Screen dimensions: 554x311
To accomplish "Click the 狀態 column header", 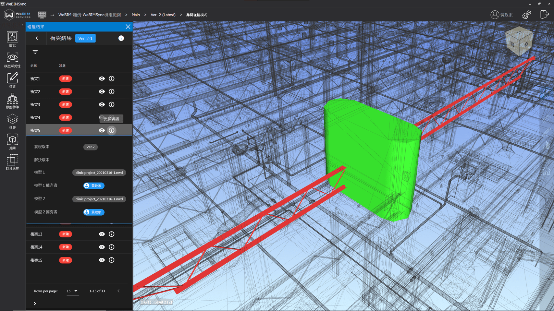I will 62,66.
